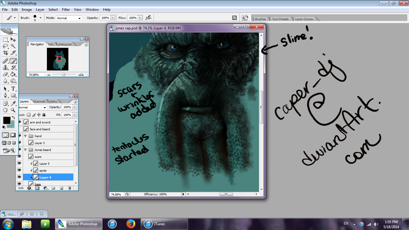Viewport: 409px width, 230px height.
Task: Select the Lasso tool
Action: [5, 46]
